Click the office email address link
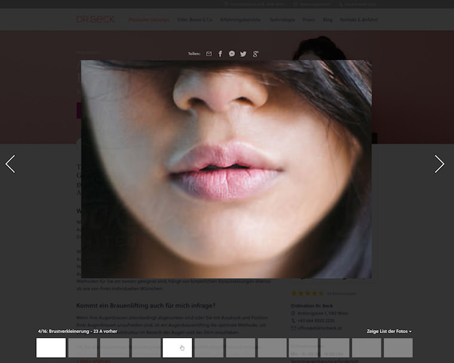The width and height of the screenshot is (454, 363). (320, 328)
